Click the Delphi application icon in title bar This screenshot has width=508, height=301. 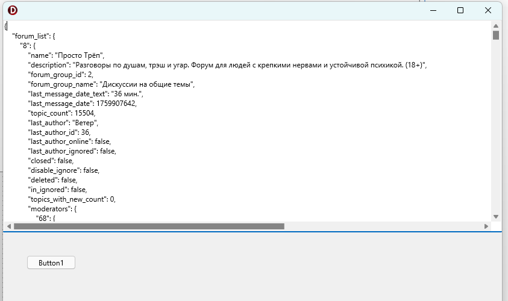pyautogui.click(x=13, y=10)
